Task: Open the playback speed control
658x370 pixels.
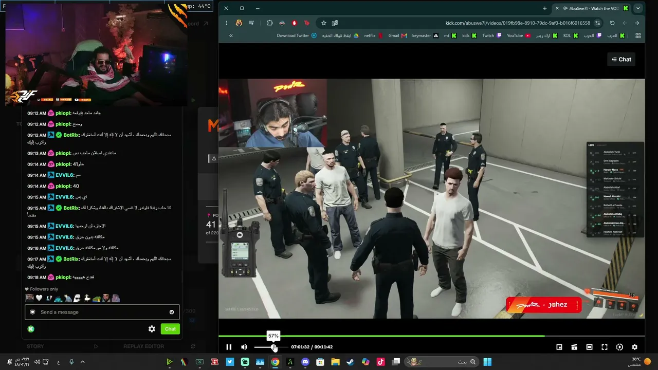Action: click(619, 347)
